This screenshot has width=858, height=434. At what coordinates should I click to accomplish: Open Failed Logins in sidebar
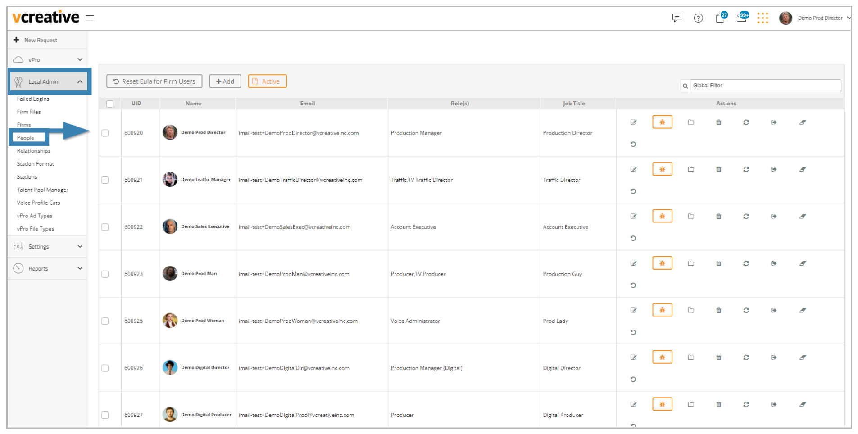(x=33, y=99)
